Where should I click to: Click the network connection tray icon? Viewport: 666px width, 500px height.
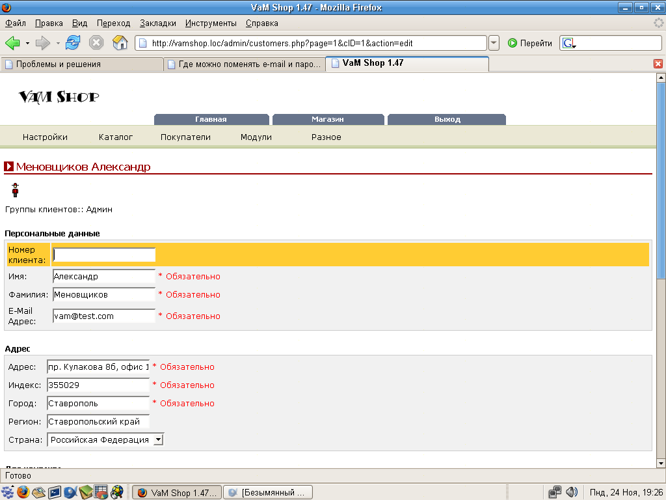click(x=554, y=492)
